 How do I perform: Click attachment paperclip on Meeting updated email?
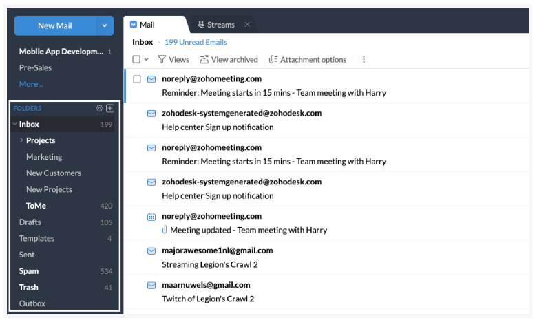point(165,230)
